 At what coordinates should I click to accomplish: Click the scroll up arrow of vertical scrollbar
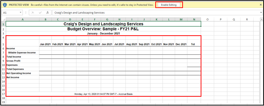tap(261, 19)
